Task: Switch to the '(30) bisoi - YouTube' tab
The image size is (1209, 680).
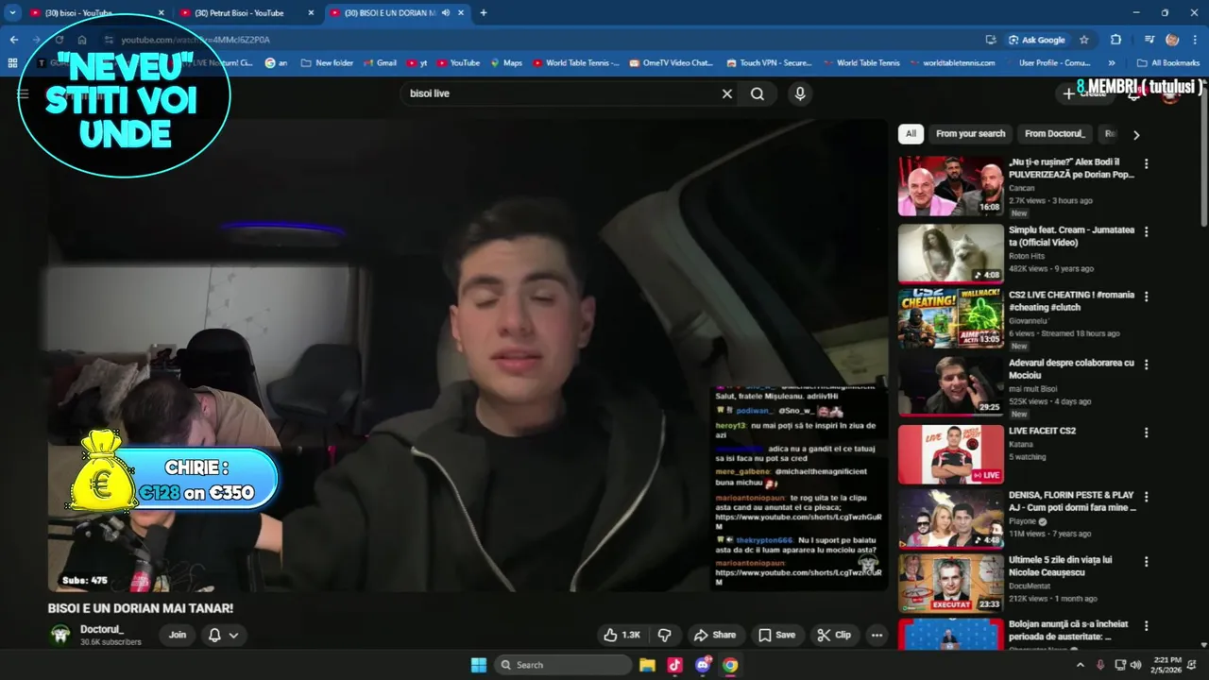Action: click(95, 13)
